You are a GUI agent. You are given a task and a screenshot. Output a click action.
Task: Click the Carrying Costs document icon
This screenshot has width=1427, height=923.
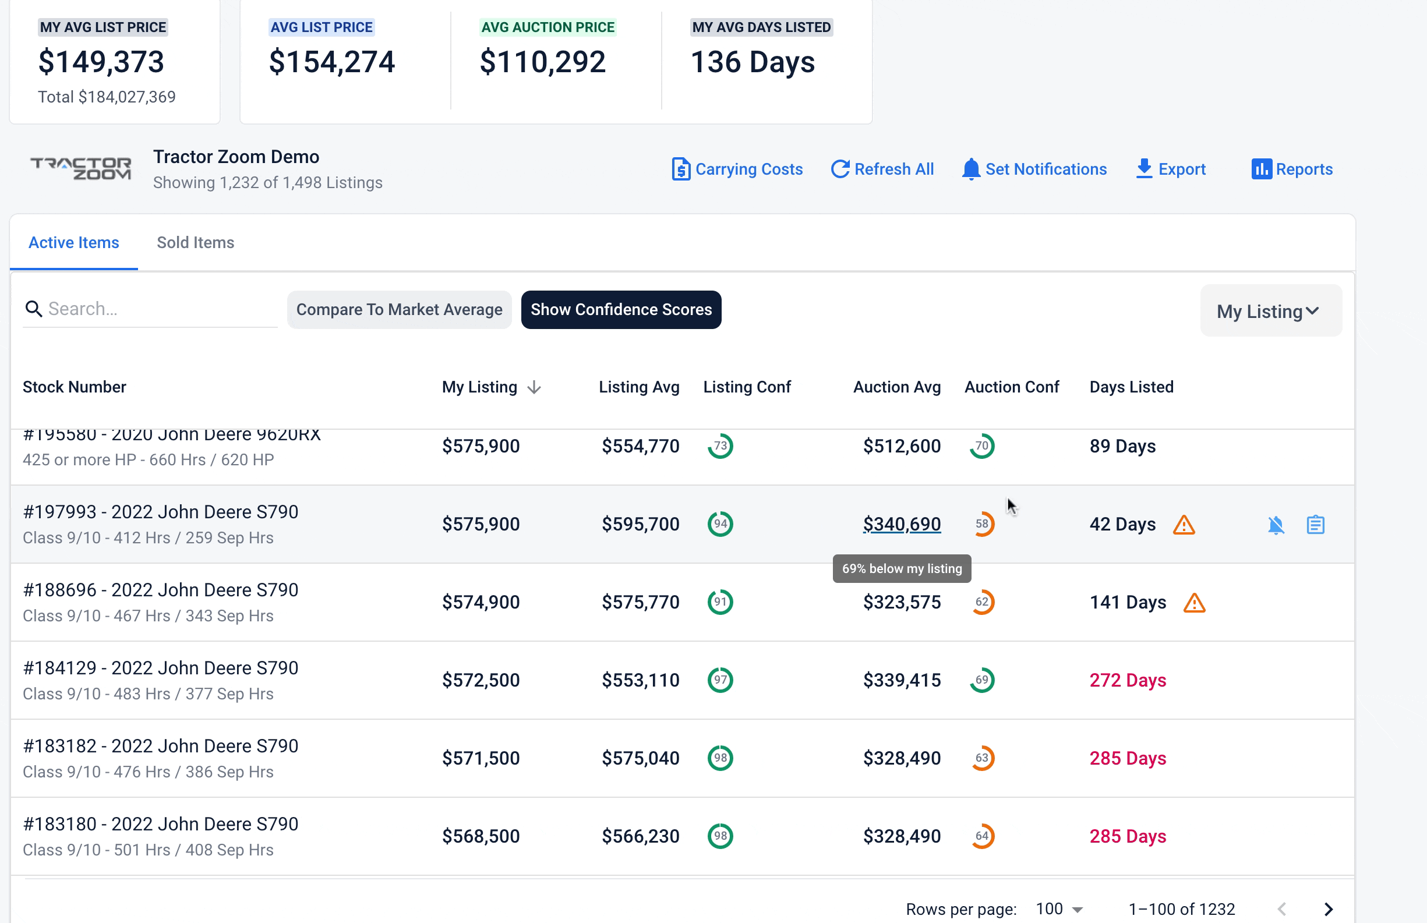[680, 169]
